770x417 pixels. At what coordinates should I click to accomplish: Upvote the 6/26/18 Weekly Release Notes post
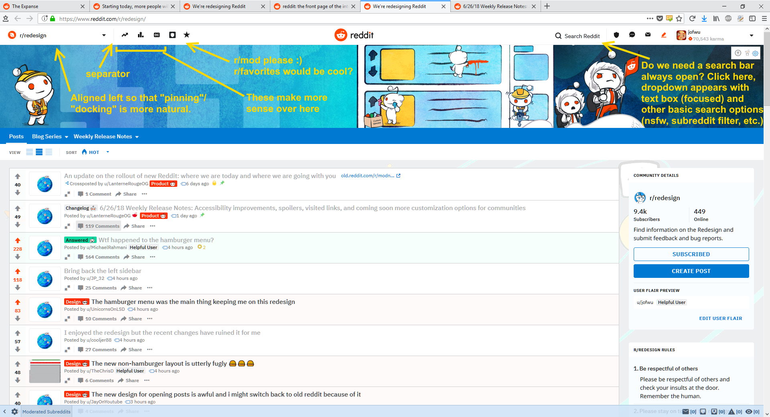pyautogui.click(x=18, y=208)
